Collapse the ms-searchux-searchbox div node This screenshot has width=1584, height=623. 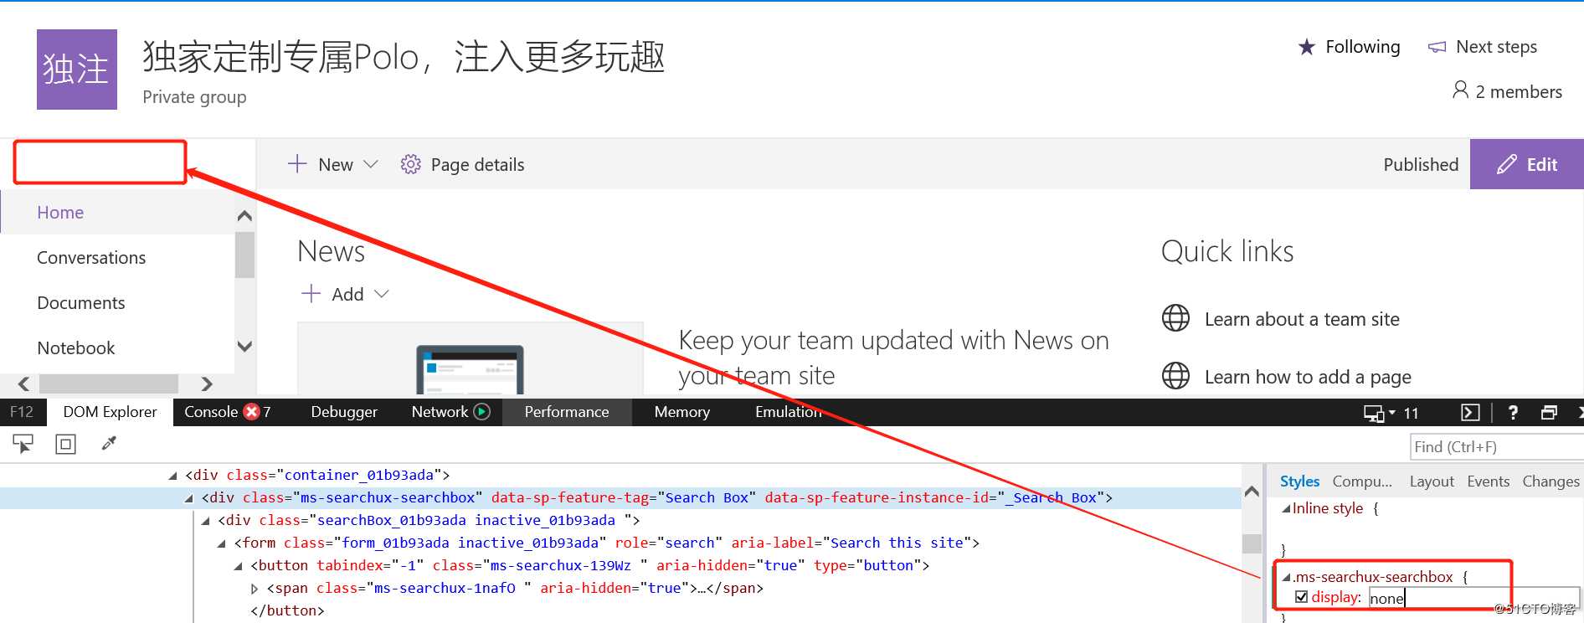coord(189,498)
